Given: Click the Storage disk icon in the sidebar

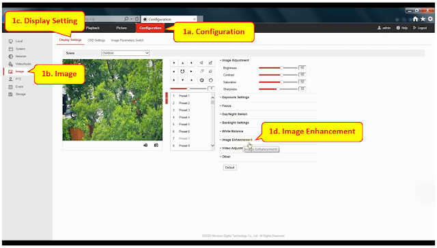Looking at the screenshot, I should pos(11,94).
